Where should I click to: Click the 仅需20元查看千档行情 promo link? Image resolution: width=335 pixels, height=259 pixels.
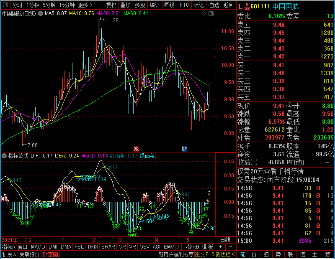click(x=270, y=171)
